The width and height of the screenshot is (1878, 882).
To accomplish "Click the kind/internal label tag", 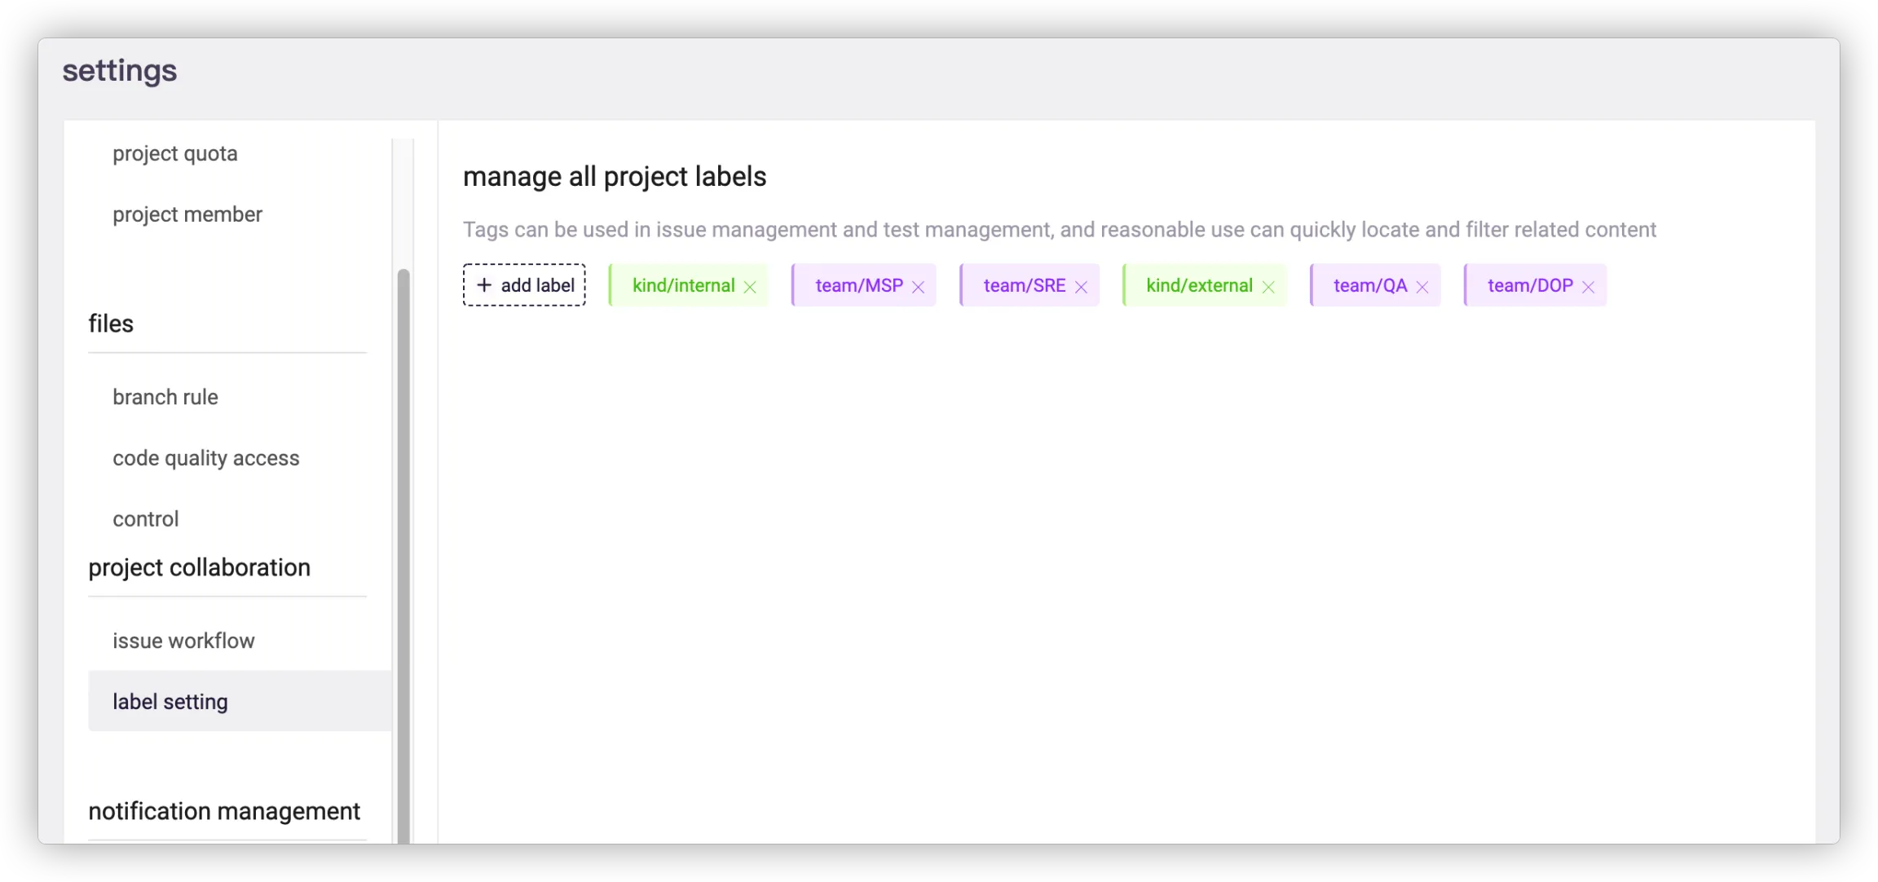I will (x=683, y=285).
